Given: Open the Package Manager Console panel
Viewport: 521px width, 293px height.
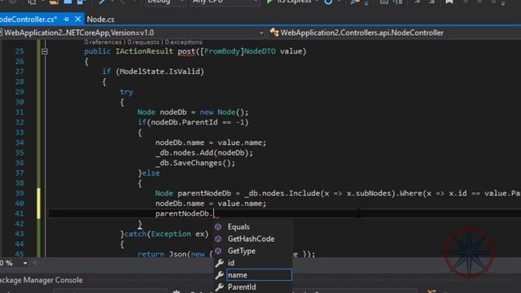Looking at the screenshot, I should [x=42, y=280].
